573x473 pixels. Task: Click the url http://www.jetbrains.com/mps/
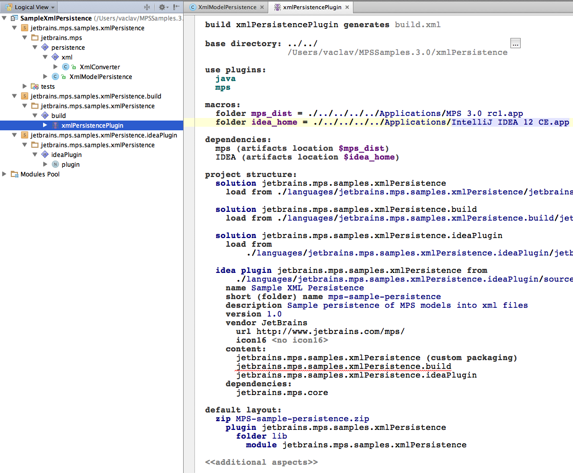pyautogui.click(x=330, y=331)
